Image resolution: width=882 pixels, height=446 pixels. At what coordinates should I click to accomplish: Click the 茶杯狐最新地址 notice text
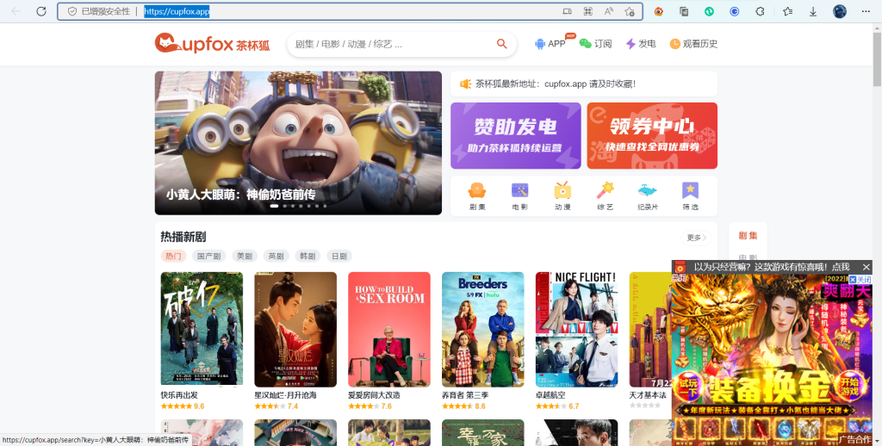click(556, 84)
